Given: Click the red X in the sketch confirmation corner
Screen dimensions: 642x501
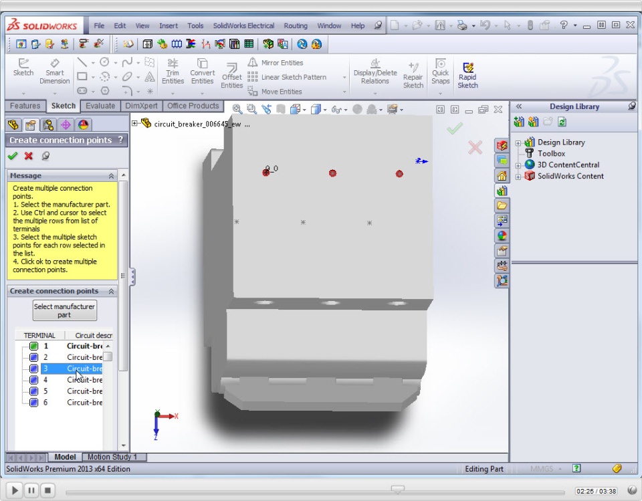Looking at the screenshot, I should click(475, 147).
